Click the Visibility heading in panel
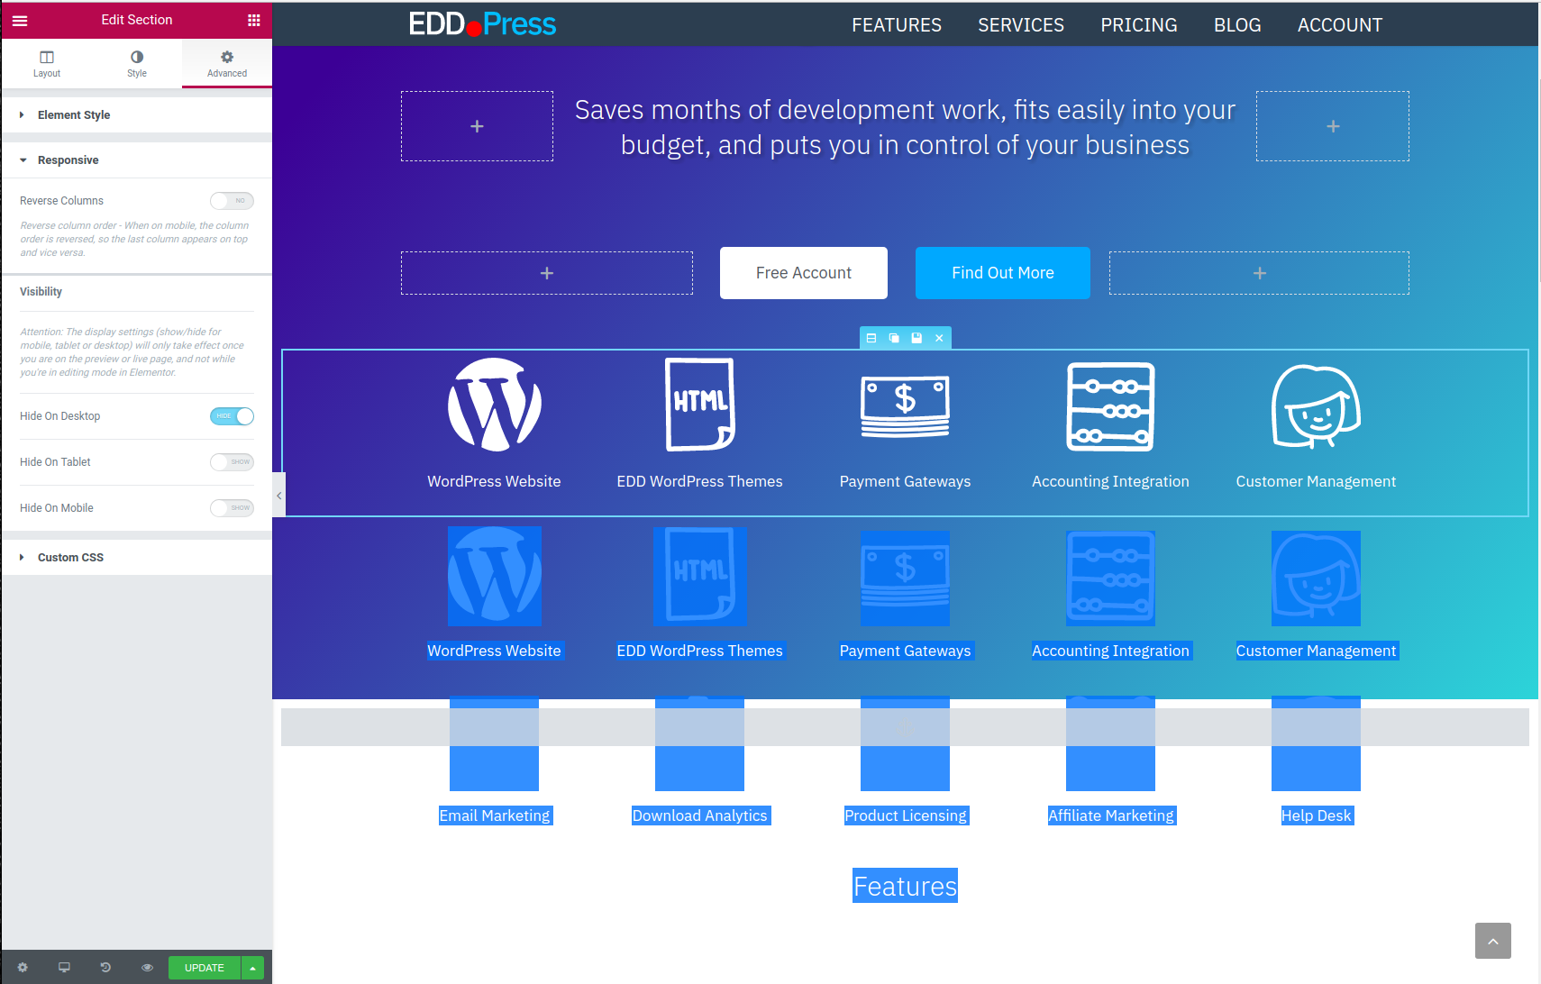Viewport: 1541px width, 984px height. (x=41, y=292)
